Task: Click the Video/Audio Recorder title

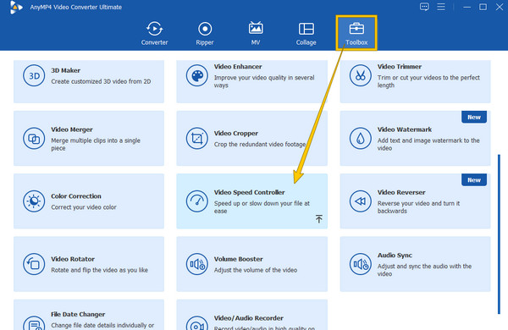Action: click(x=248, y=318)
